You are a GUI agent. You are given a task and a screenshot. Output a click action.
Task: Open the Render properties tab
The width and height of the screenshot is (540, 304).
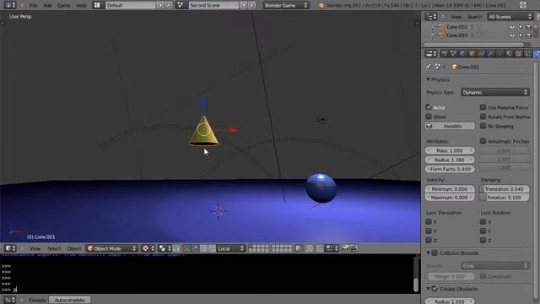coord(445,53)
